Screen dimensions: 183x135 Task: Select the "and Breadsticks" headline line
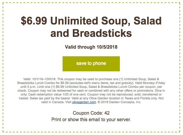pos(91,33)
